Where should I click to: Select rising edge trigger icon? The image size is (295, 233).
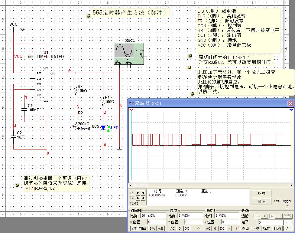257,216
